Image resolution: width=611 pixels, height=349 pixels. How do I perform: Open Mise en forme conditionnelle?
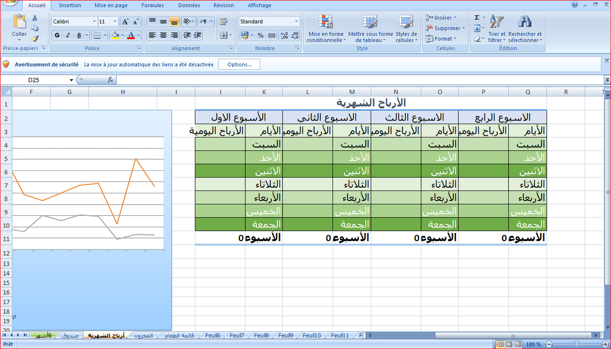click(326, 29)
